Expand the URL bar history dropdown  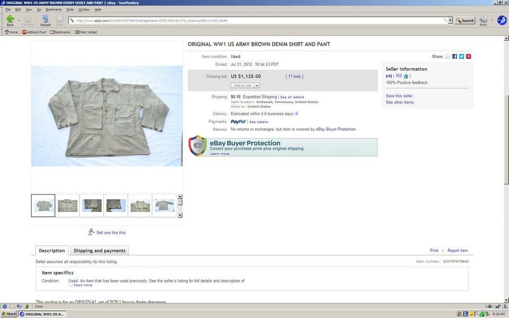tap(450, 21)
